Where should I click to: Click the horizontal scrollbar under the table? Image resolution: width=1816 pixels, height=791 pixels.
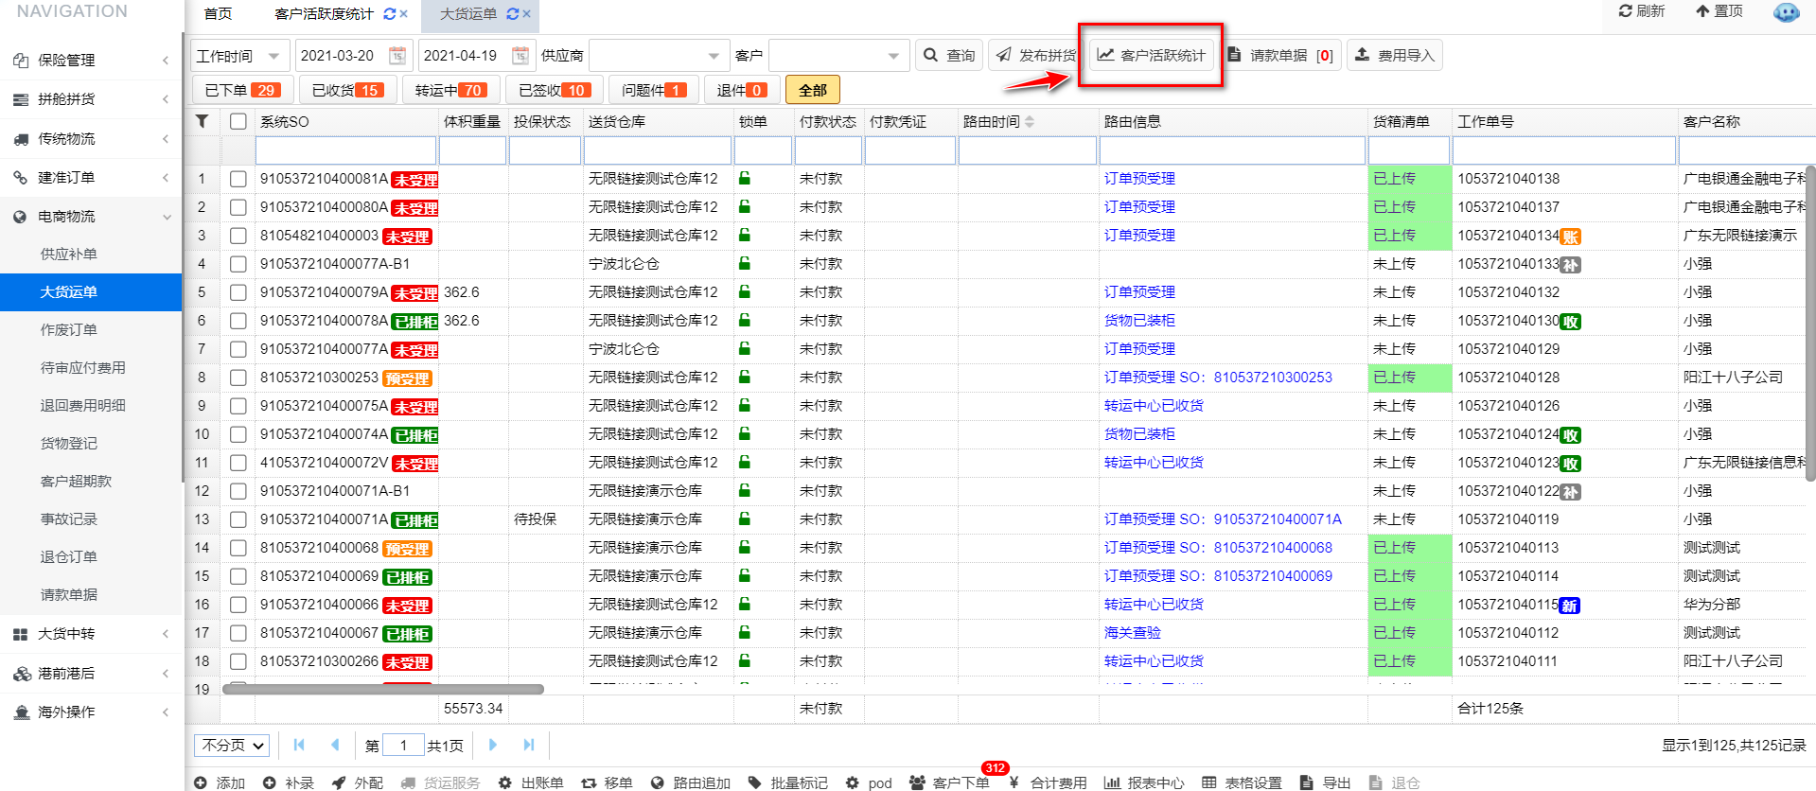point(383,689)
